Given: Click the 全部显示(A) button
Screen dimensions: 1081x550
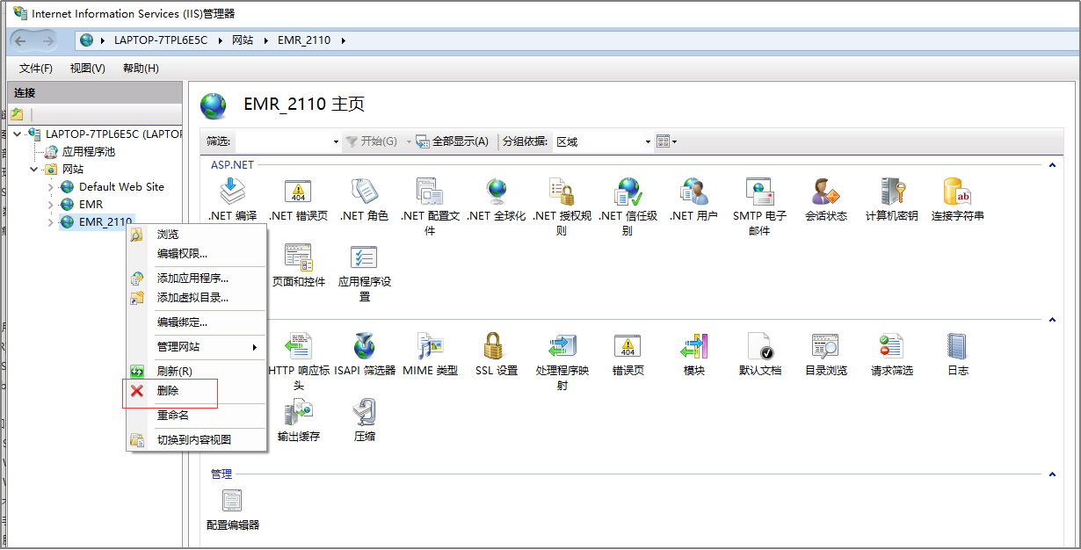Looking at the screenshot, I should tap(452, 141).
